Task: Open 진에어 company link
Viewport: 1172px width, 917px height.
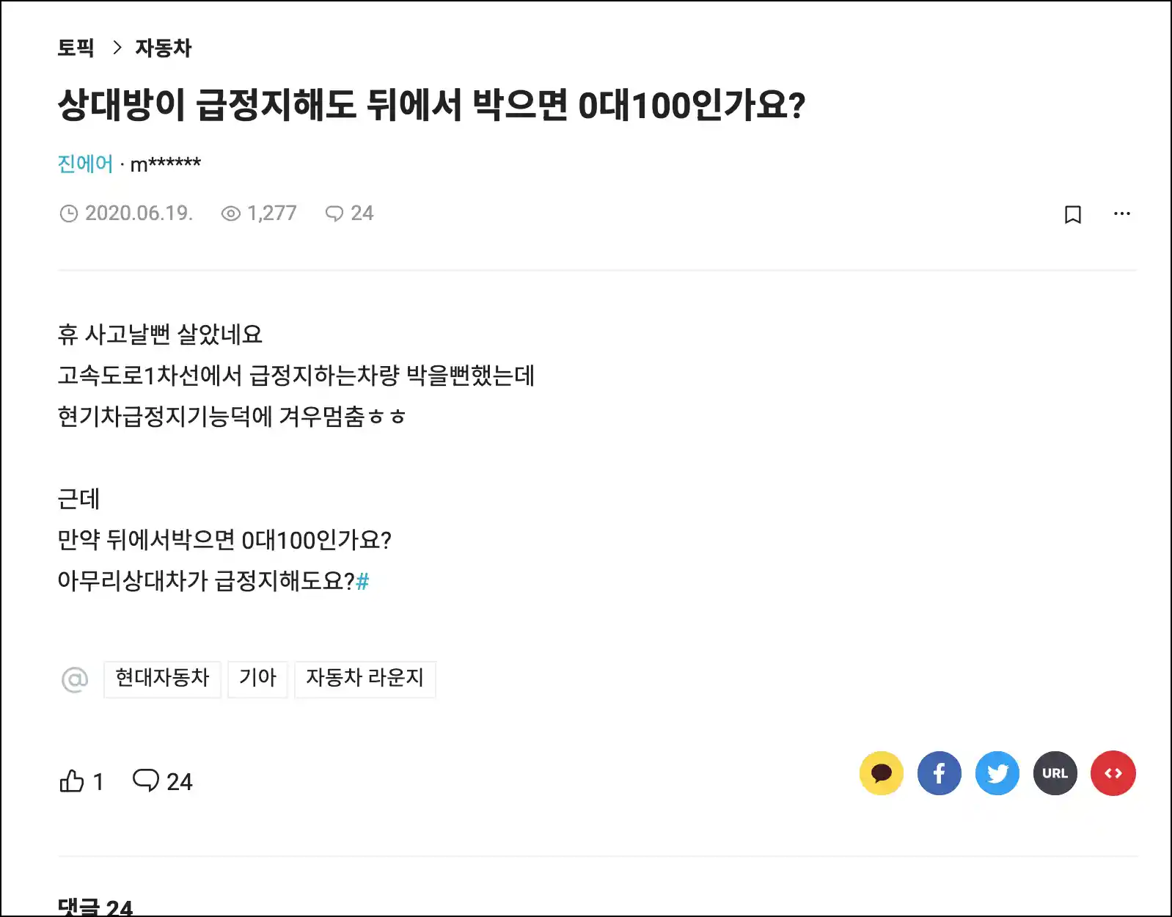Action: click(86, 164)
